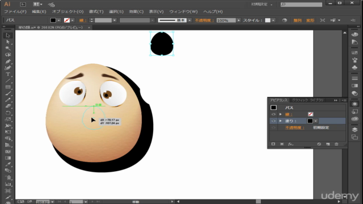Select the Rectangle tool
Viewport: 363px width, 204px height.
point(8,87)
